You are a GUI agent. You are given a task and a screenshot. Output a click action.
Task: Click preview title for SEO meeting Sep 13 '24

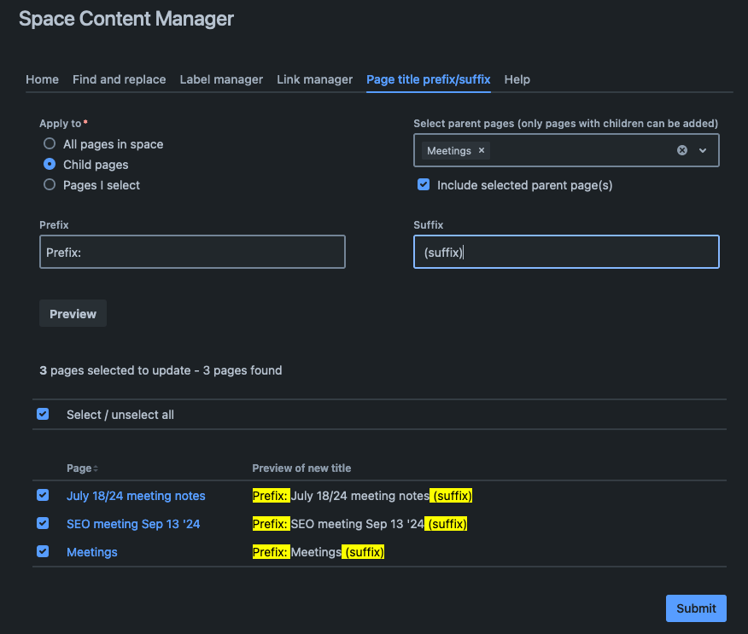click(x=359, y=524)
